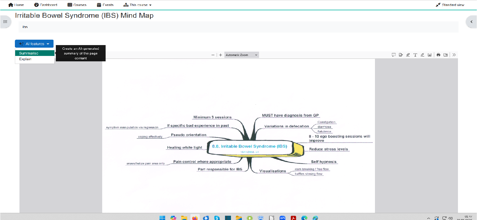Open more tools double-chevron menu
This screenshot has width=480, height=220.
point(454,55)
